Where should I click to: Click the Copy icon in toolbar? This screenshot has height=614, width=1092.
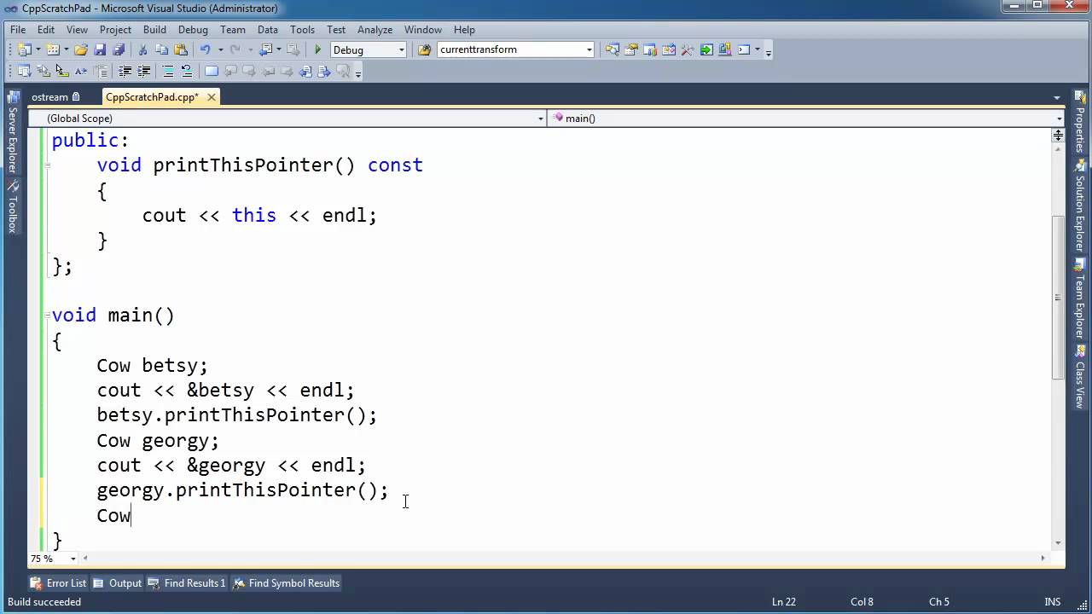tap(161, 49)
